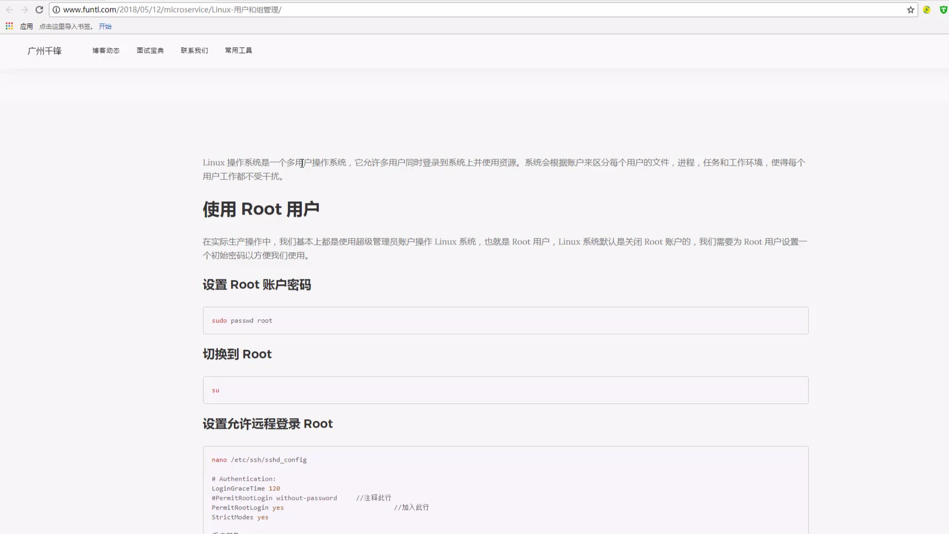Click the 开始 import bookmarks link
This screenshot has width=949, height=534.
point(105,26)
